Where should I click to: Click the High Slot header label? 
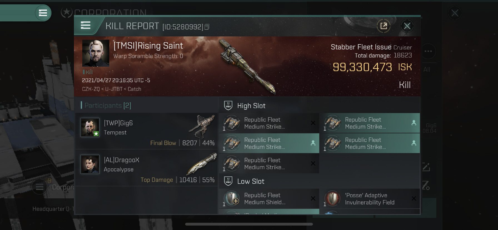pos(251,106)
